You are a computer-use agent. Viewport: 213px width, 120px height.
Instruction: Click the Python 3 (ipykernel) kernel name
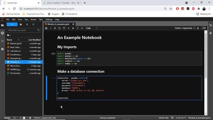pos(183,28)
